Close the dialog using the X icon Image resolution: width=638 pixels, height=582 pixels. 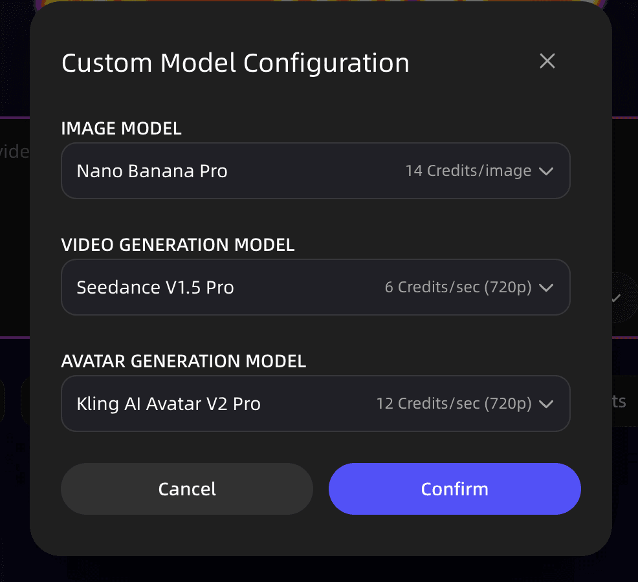point(547,61)
